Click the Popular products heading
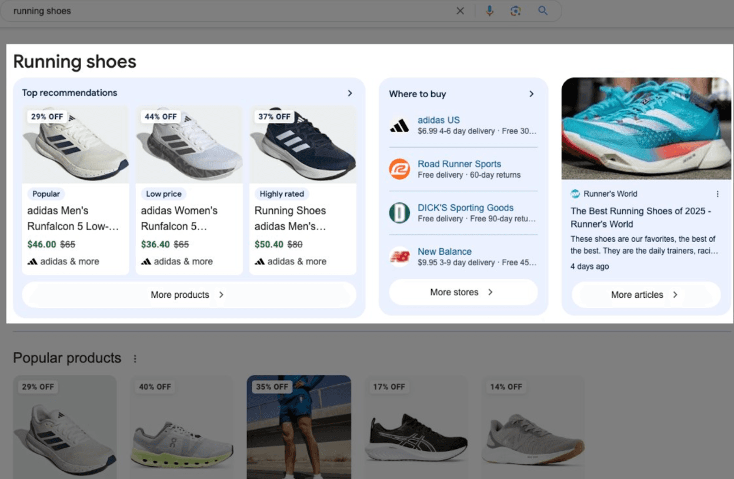This screenshot has width=734, height=479. pos(67,358)
